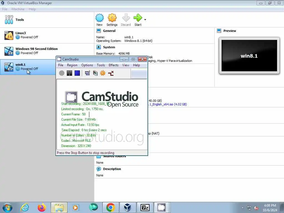
Task: Click the muted volume tray icon
Action: coord(256,208)
